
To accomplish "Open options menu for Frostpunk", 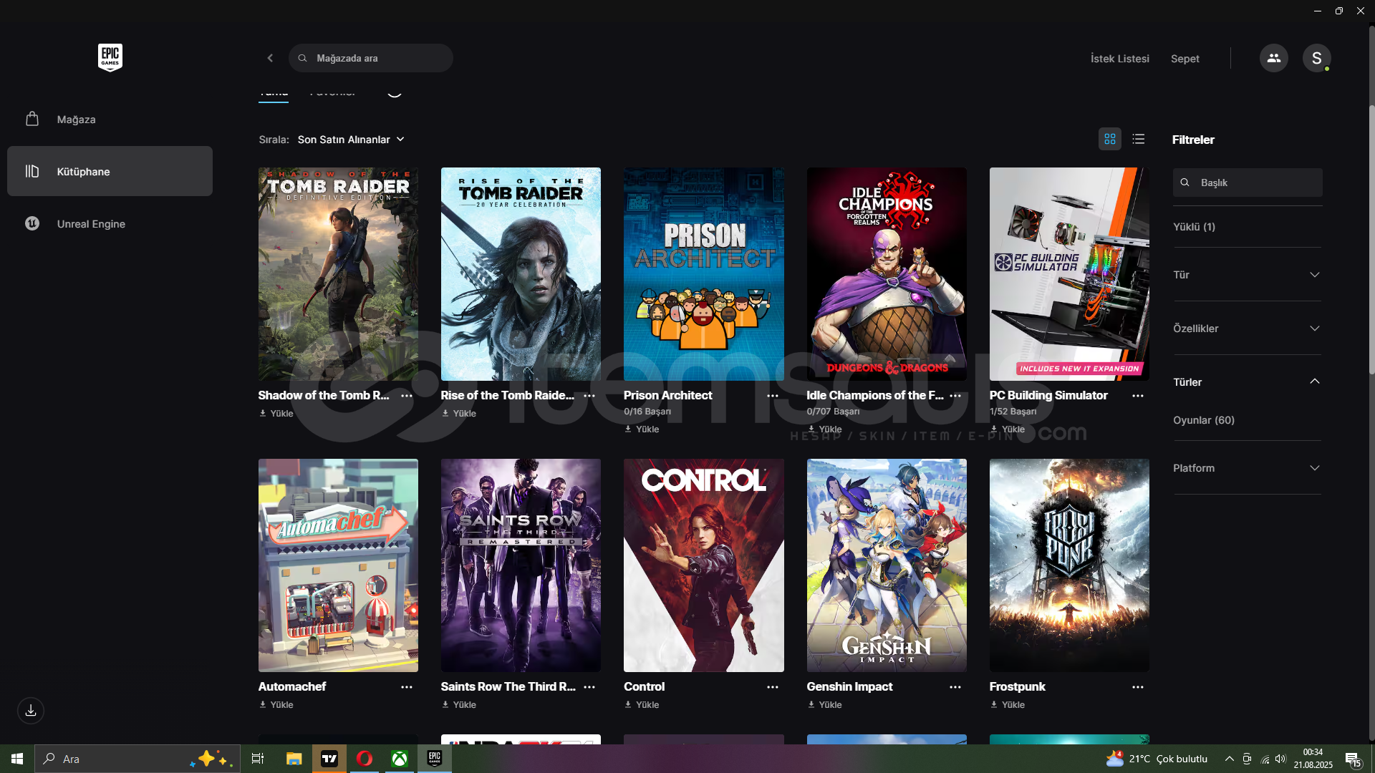I will [x=1138, y=687].
